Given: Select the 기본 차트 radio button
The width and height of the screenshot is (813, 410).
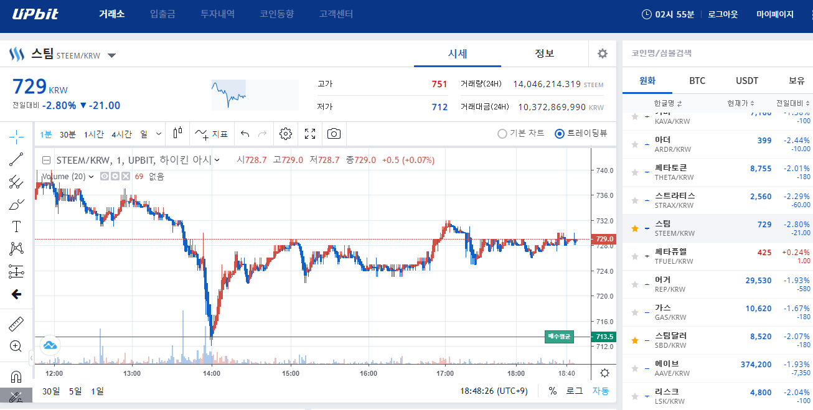Looking at the screenshot, I should (x=502, y=133).
